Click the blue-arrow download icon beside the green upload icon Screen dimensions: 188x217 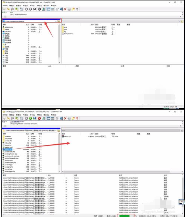tap(34, 118)
